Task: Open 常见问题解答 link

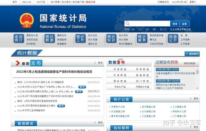Action: [126, 44]
